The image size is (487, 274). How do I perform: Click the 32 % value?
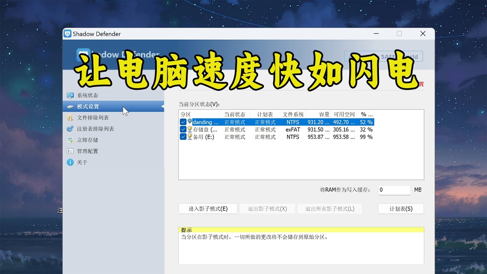[x=366, y=129]
